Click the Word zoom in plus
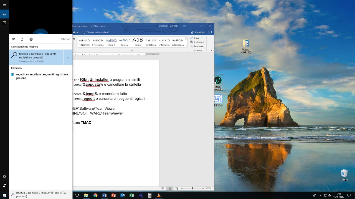355x199 pixels. click(203, 188)
